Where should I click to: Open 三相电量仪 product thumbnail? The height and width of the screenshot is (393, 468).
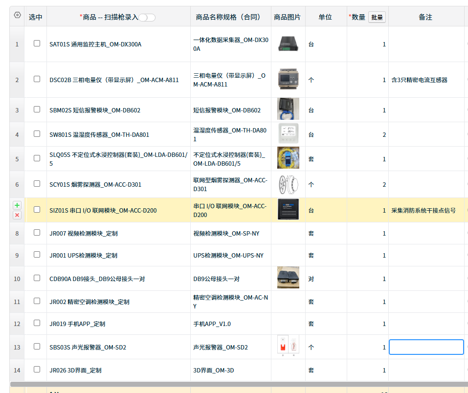288,79
